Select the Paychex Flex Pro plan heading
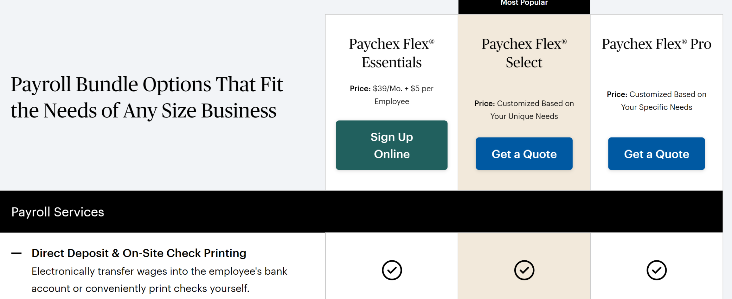Viewport: 732px width, 299px height. [x=656, y=44]
